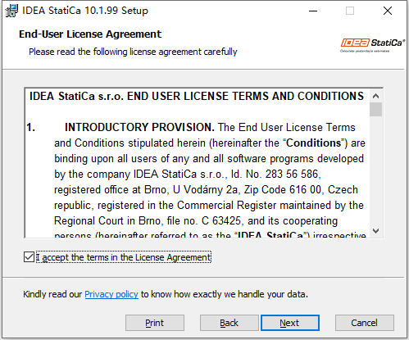Click the 'I accept the terms' label text
The height and width of the screenshot is (340, 409).
124,257
